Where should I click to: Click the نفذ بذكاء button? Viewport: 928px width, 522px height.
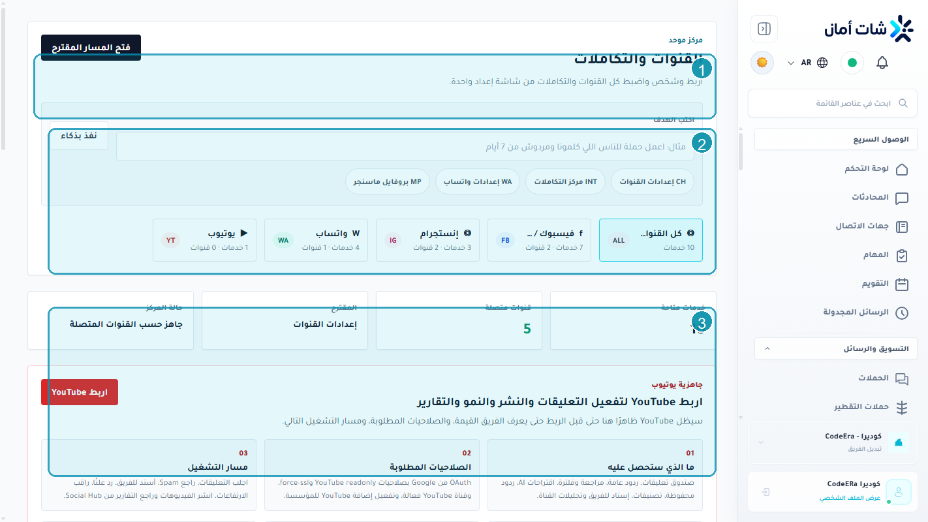tap(79, 136)
